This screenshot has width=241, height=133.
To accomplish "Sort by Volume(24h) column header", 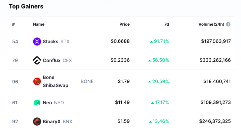I will pyautogui.click(x=211, y=24).
